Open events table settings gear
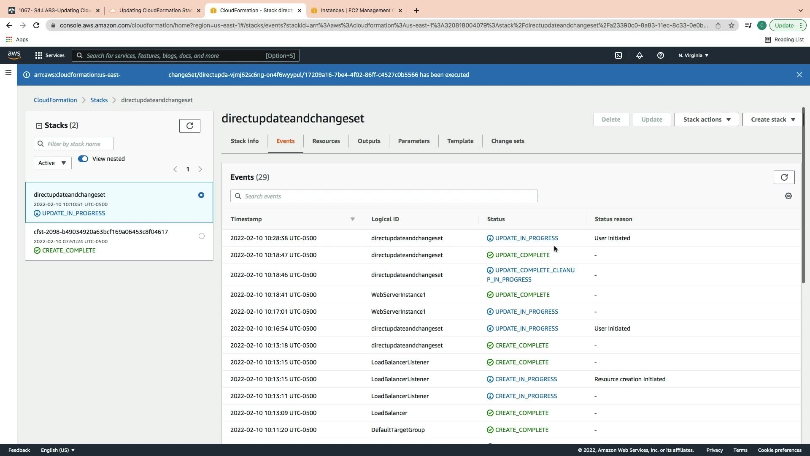Viewport: 810px width, 456px height. (x=788, y=196)
